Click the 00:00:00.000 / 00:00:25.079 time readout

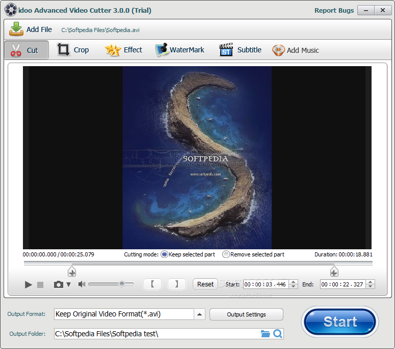tap(59, 254)
